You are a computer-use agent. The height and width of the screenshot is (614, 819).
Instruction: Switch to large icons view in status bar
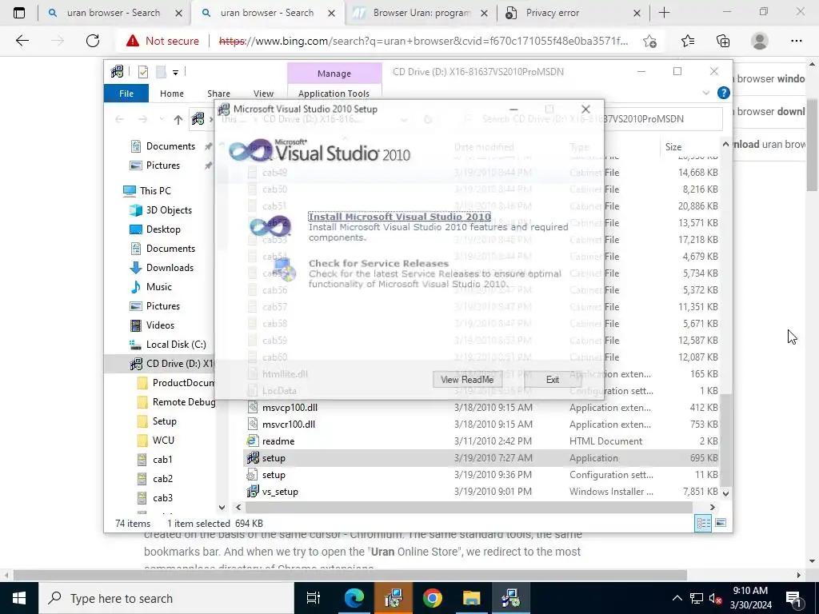[721, 523]
